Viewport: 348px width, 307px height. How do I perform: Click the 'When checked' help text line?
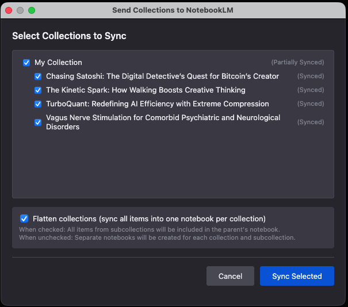point(150,229)
